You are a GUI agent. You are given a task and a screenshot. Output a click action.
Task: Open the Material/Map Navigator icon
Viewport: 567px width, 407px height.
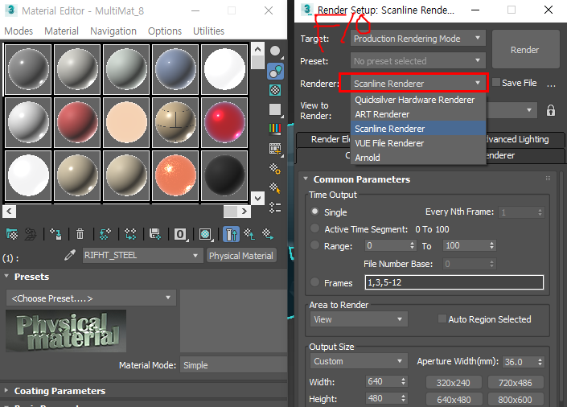pos(275,208)
